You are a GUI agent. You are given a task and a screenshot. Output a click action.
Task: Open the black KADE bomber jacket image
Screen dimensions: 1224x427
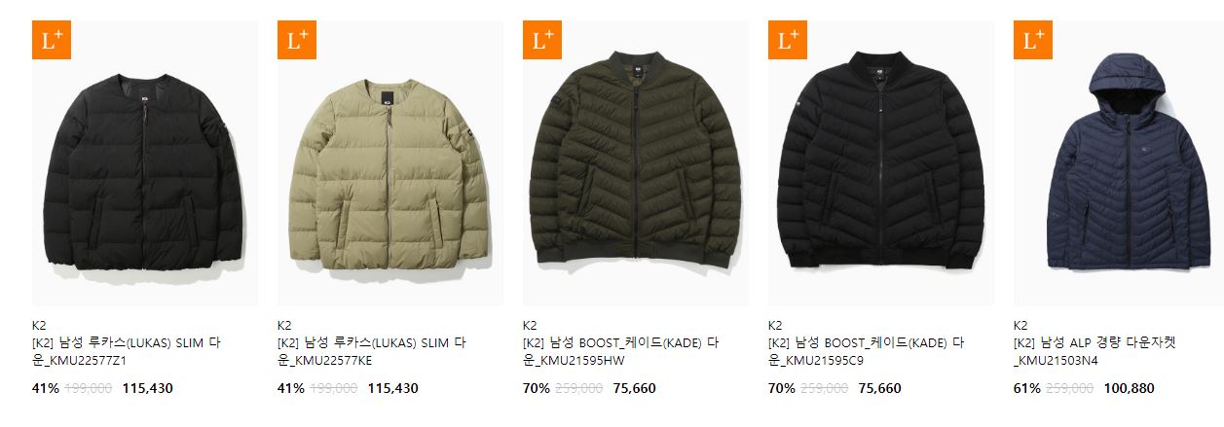881,163
